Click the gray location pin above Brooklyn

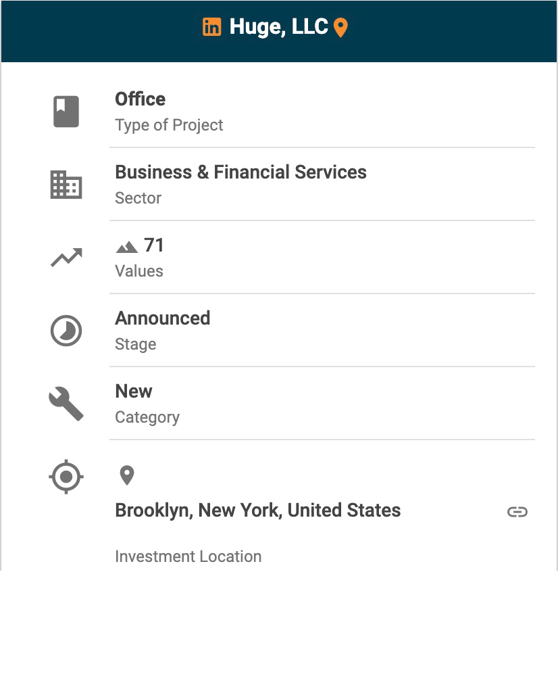(x=126, y=475)
